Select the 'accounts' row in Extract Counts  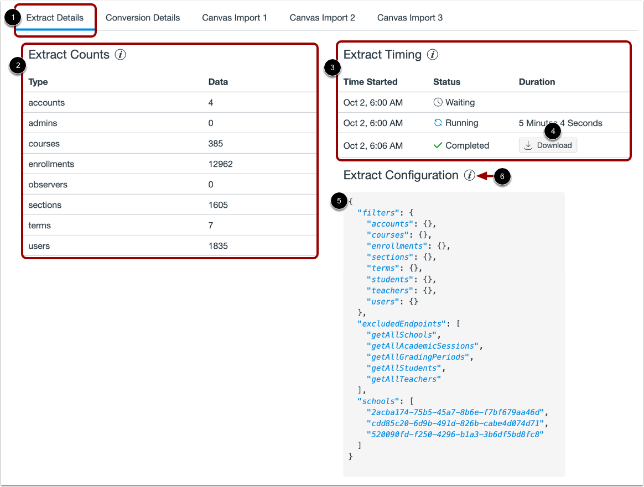170,103
